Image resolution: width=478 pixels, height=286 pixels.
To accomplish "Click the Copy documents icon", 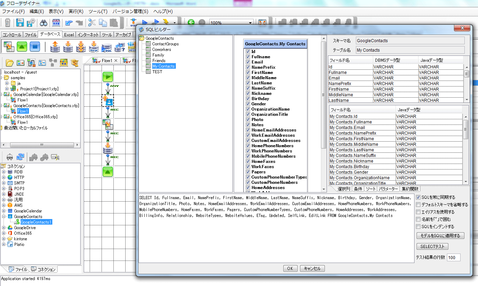I will coord(103,23).
